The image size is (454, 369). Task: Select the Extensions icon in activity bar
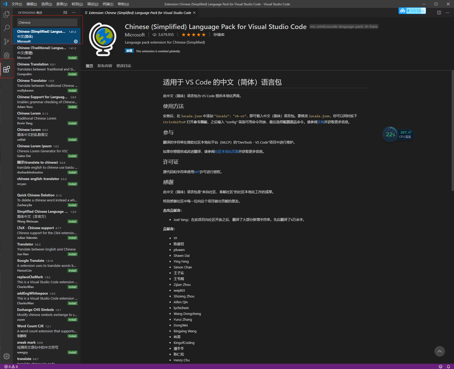(7, 69)
